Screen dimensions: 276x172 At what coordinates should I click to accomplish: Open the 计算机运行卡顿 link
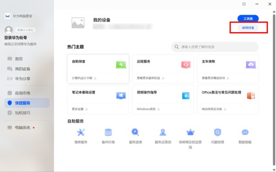click(84, 78)
